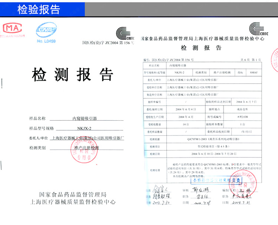This screenshot has height=225, width=278.
Task: Select the batch quantity cell "14 台"
Action: [x=186, y=124]
